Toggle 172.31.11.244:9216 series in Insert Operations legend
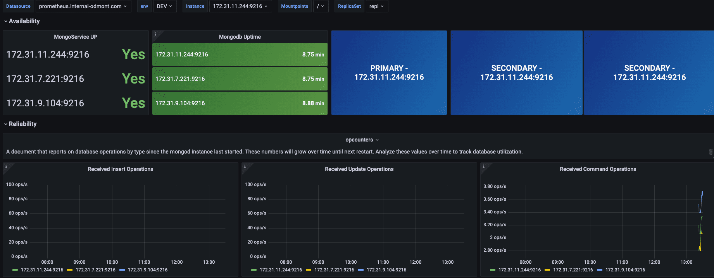714x278 pixels. click(42, 270)
